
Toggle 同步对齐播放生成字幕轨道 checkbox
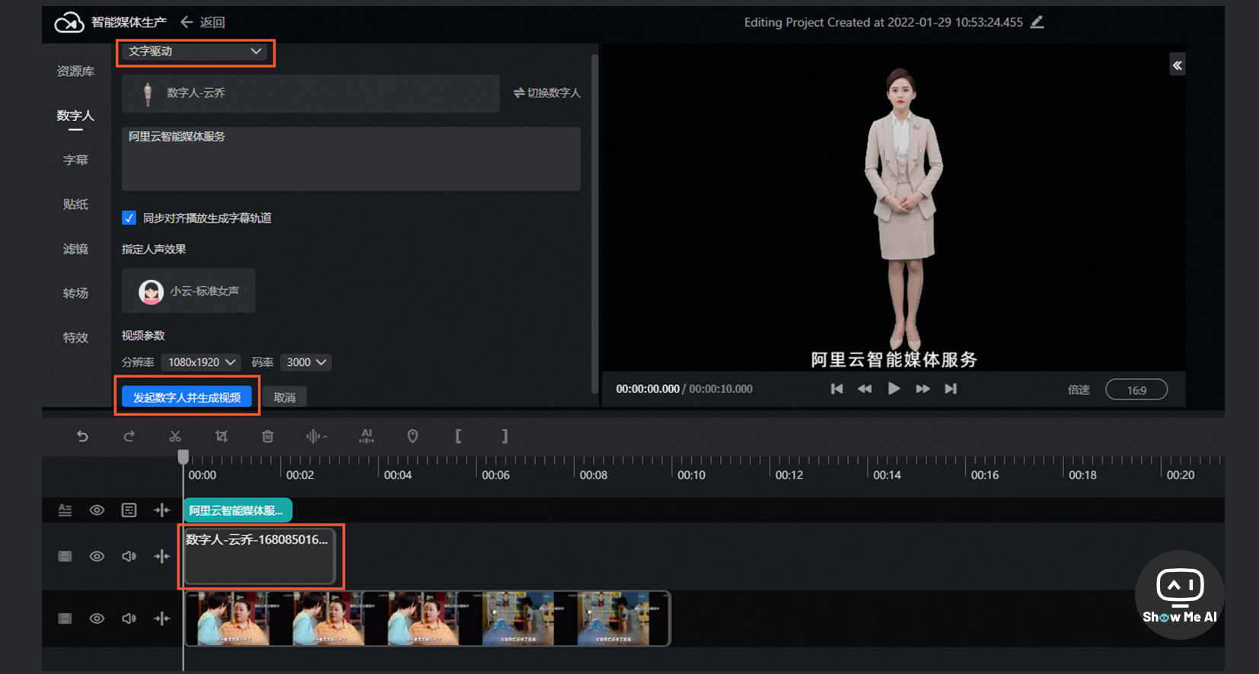[x=129, y=218]
